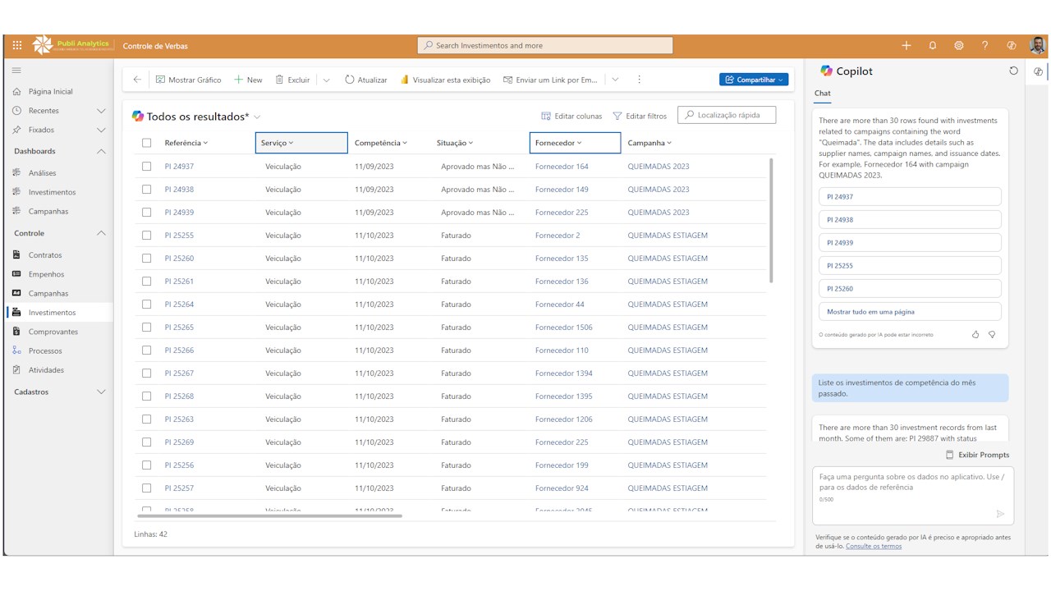Click the help question mark icon
This screenshot has height=591, width=1051.
click(x=985, y=46)
